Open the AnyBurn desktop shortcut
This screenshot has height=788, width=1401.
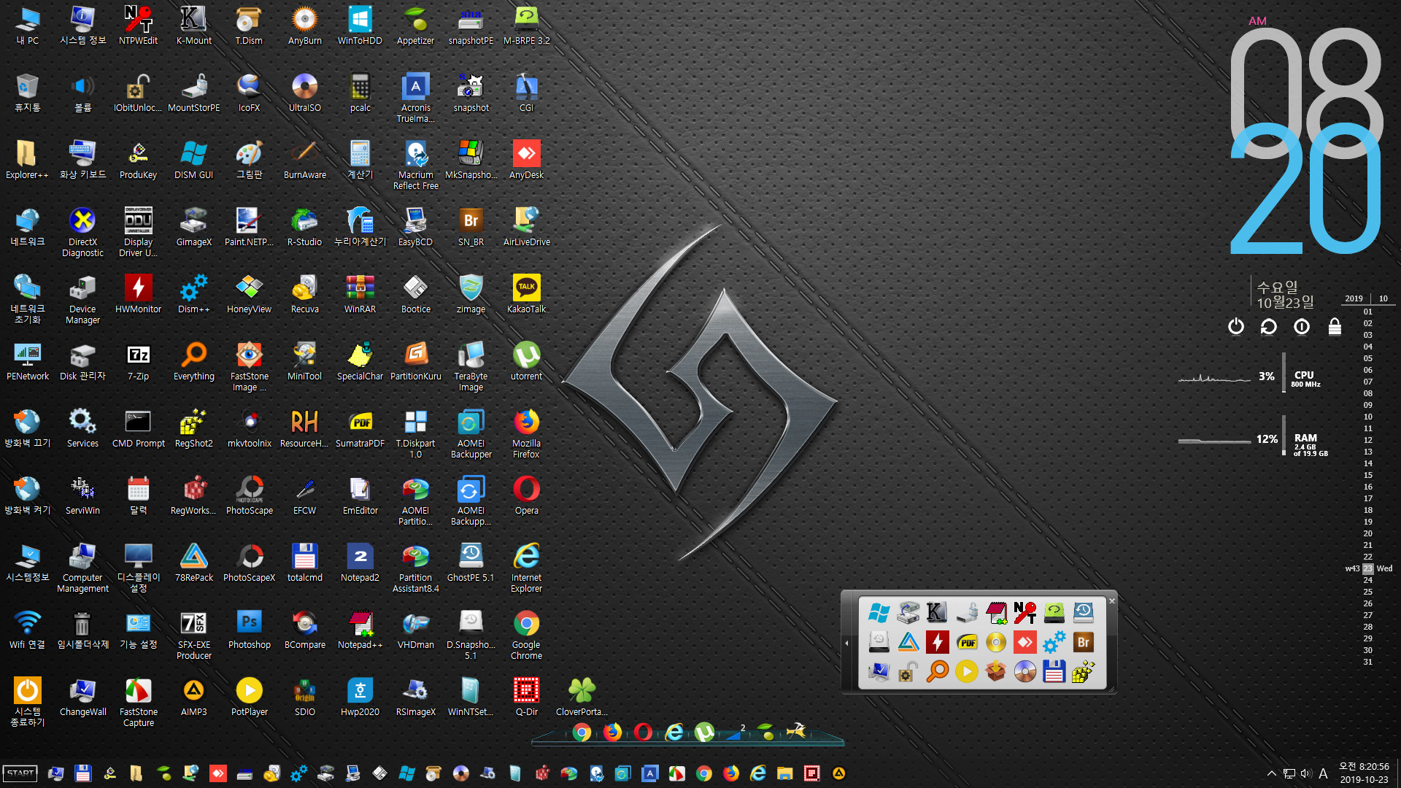pos(304,26)
